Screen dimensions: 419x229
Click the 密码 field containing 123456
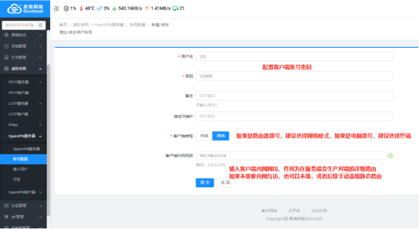[294, 76]
